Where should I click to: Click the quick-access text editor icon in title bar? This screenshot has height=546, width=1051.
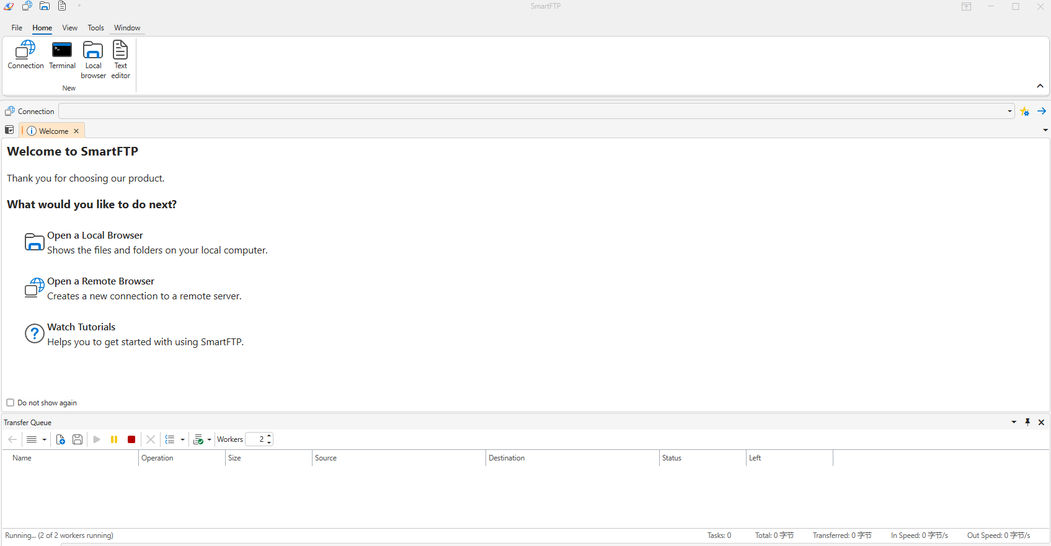pos(62,6)
